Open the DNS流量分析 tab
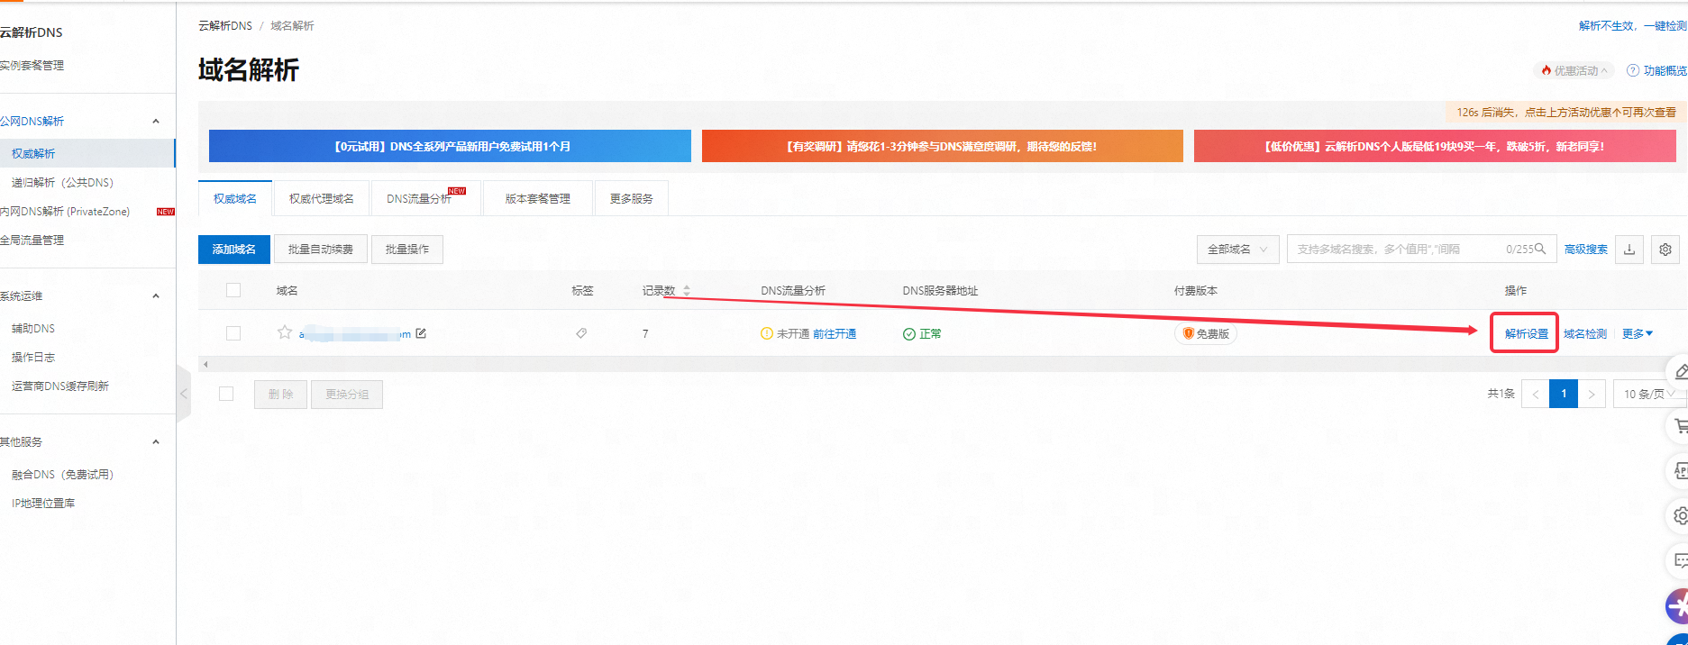The width and height of the screenshot is (1688, 645). click(419, 198)
